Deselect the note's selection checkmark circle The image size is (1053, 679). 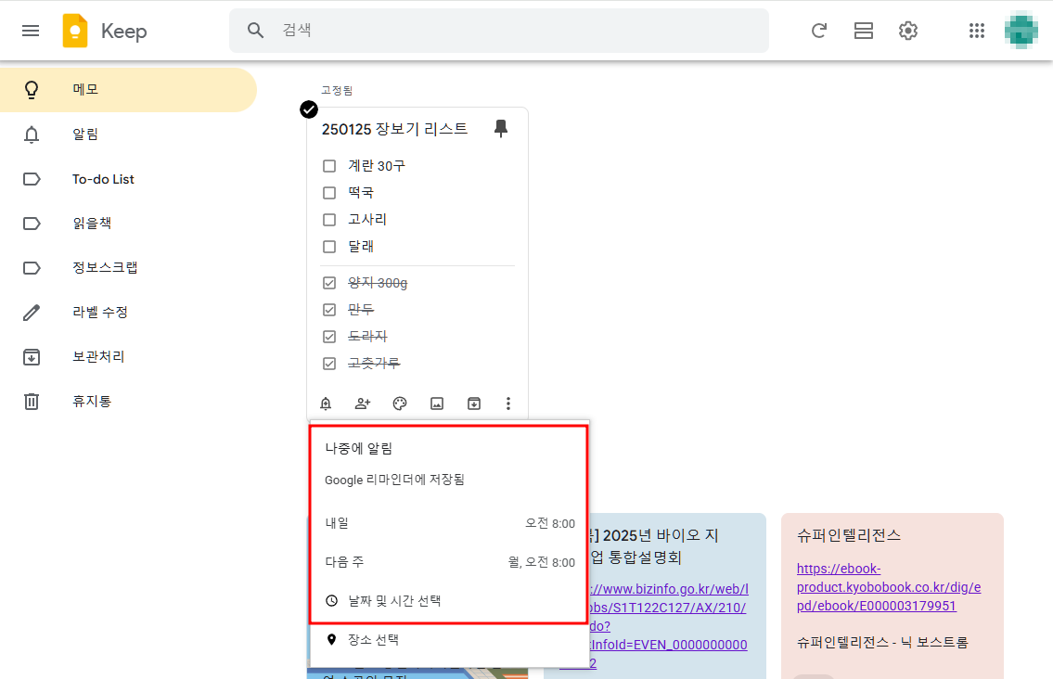pos(308,109)
